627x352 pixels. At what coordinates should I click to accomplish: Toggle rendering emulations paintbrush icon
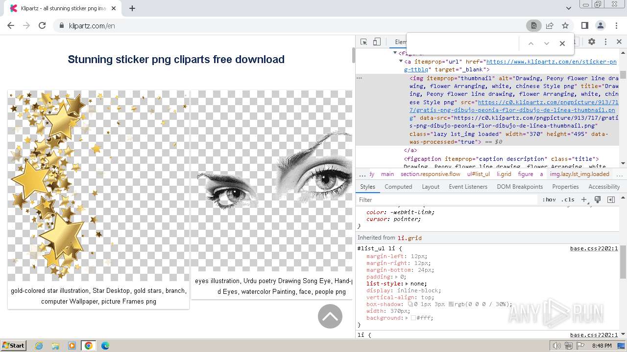[x=598, y=199]
